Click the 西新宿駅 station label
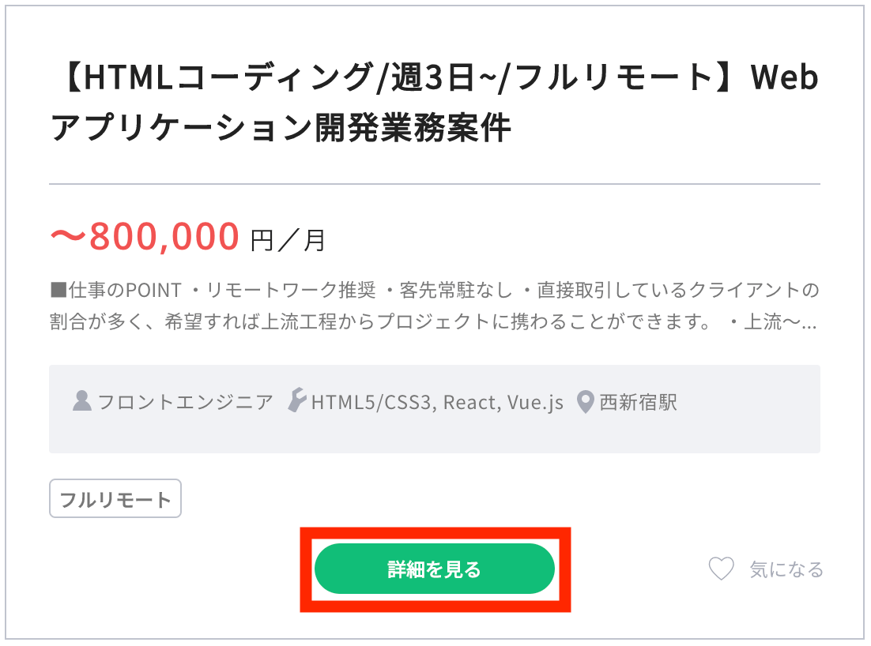This screenshot has width=871, height=646. [x=639, y=403]
